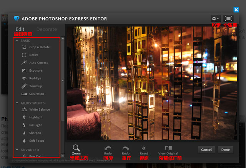Choose the Auto Correct wand icon

[x=24, y=62]
